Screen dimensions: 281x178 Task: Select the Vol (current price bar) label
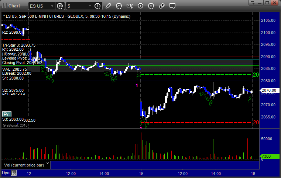coord(24,165)
